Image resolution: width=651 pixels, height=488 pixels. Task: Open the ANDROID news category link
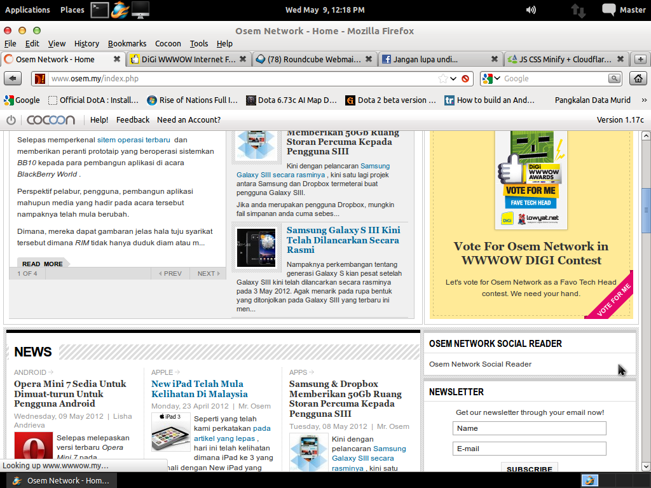point(34,372)
